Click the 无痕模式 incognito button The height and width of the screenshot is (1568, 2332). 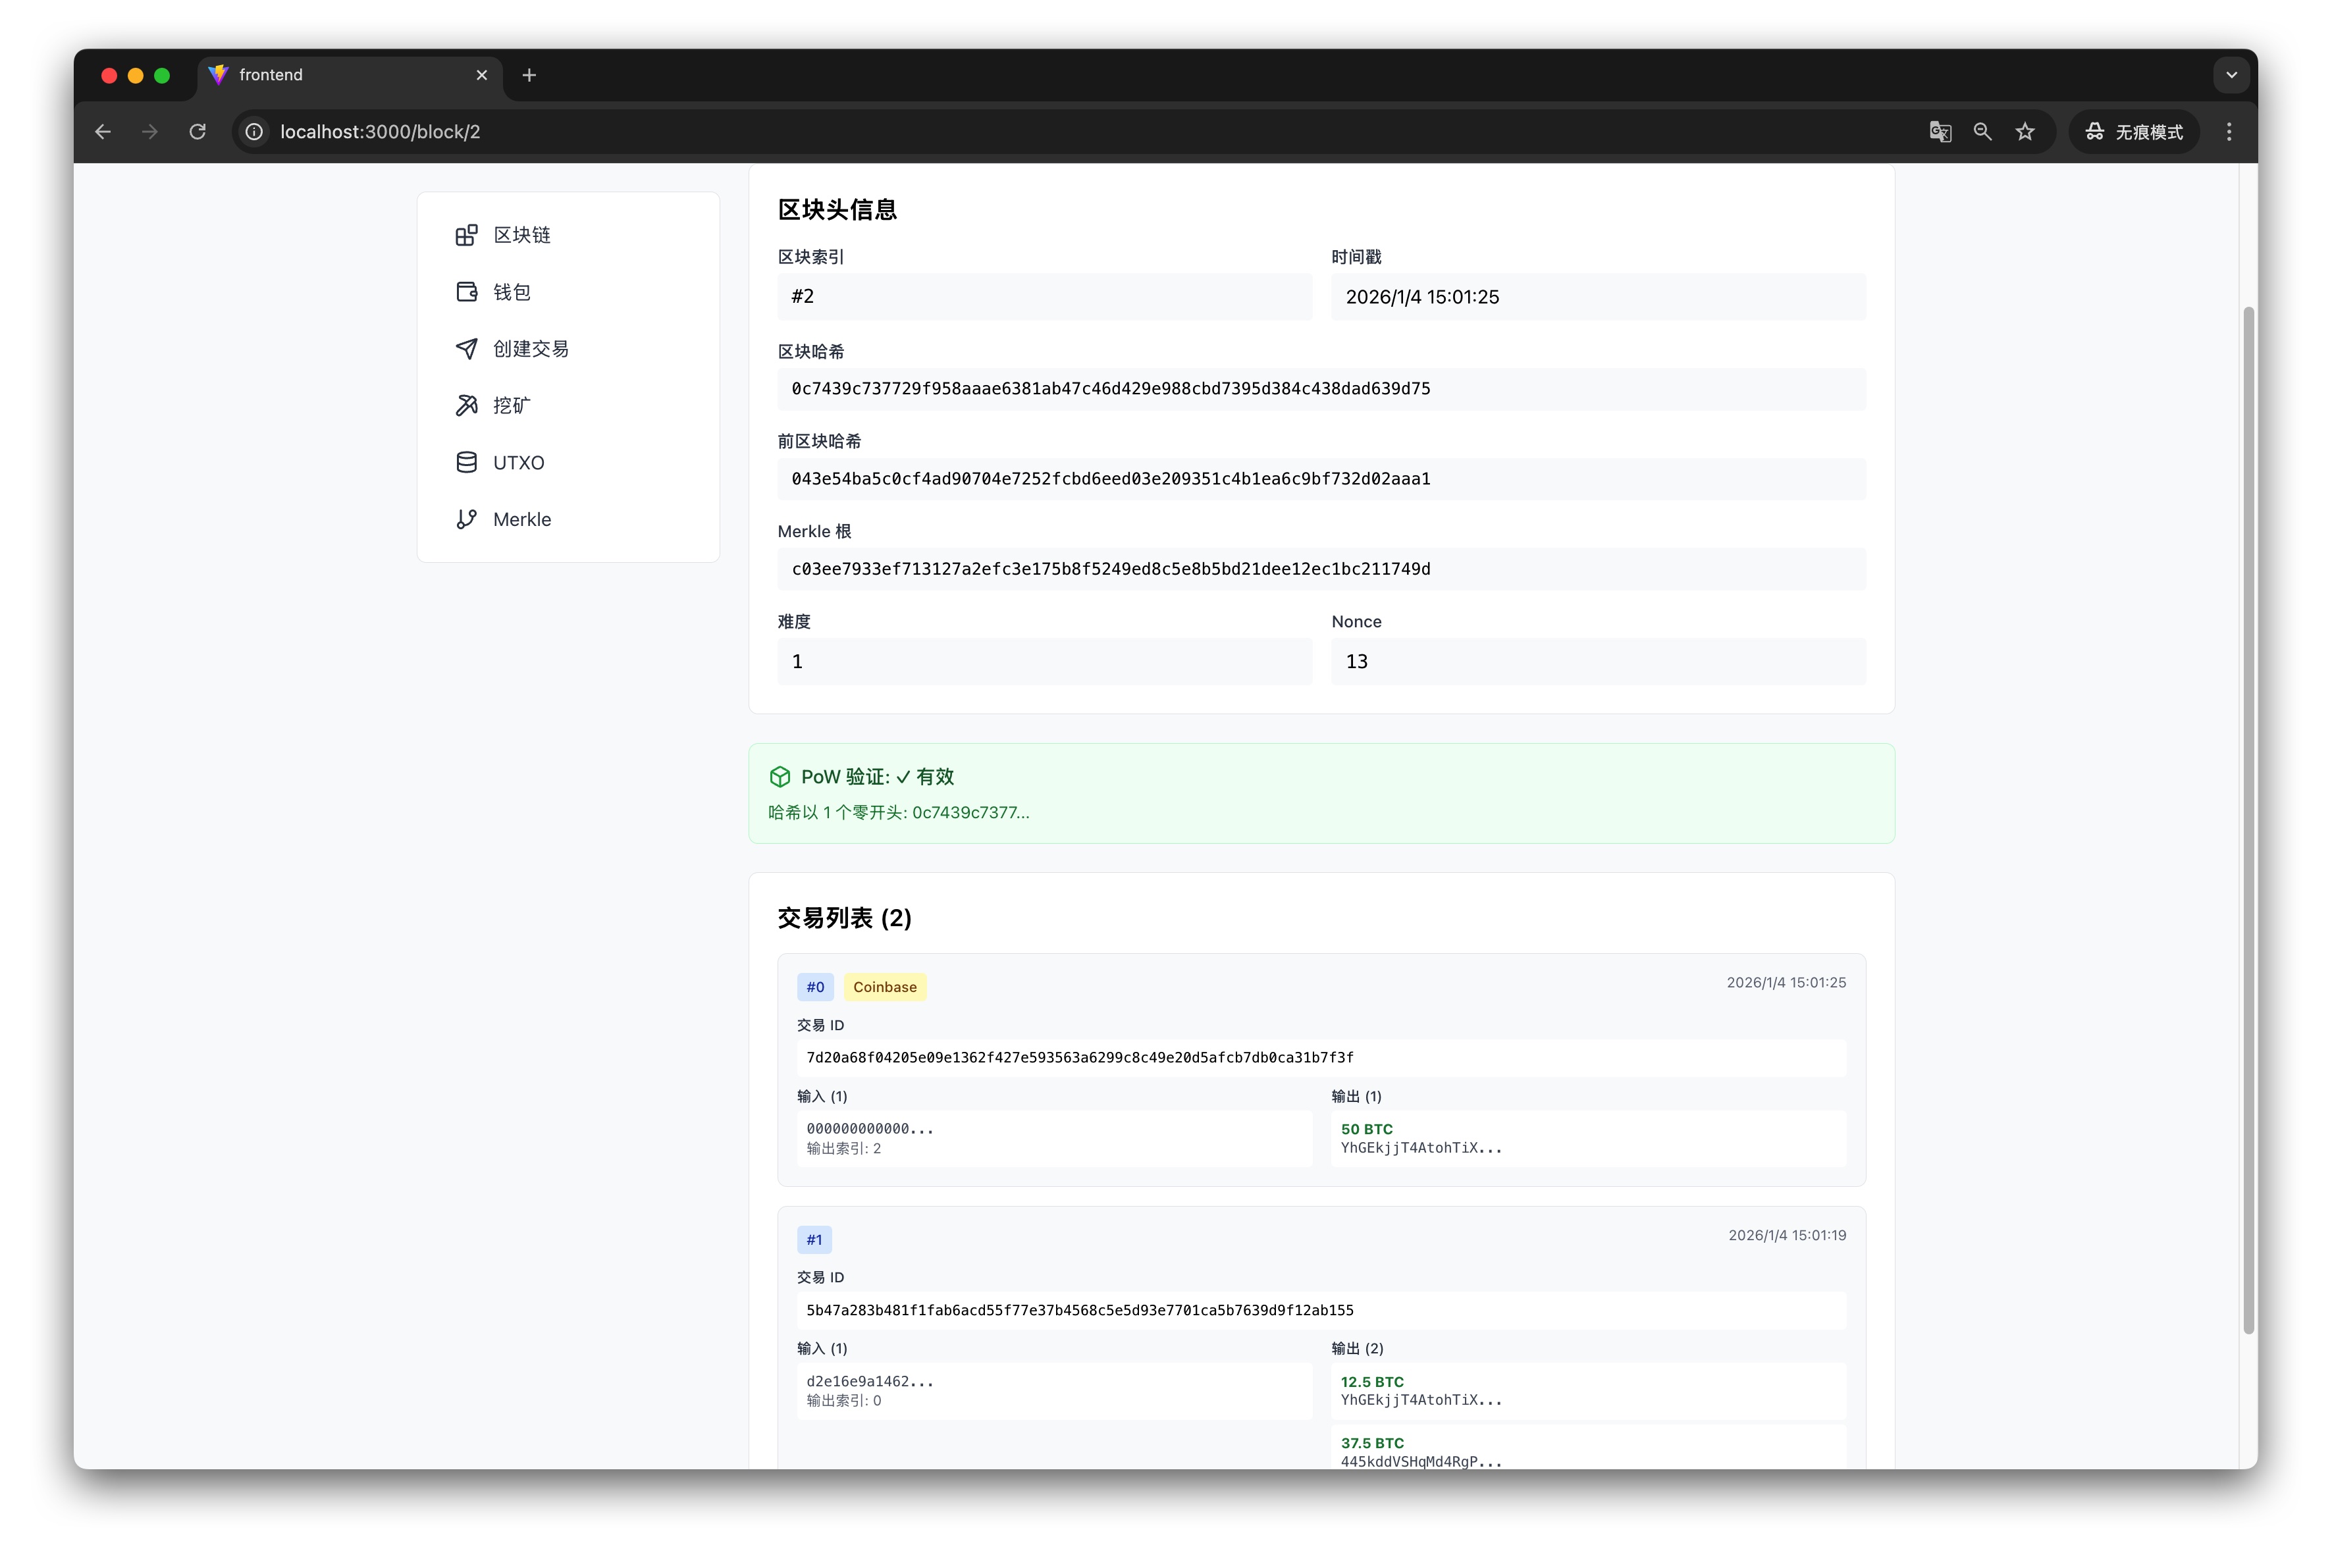[2134, 132]
